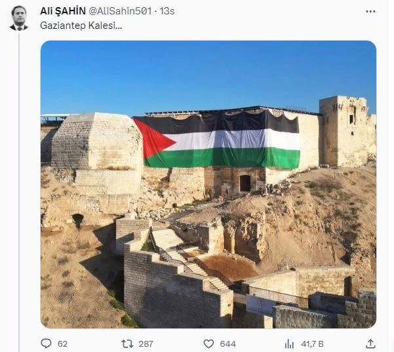Share the tweet using the upload arrow icon

tap(370, 343)
